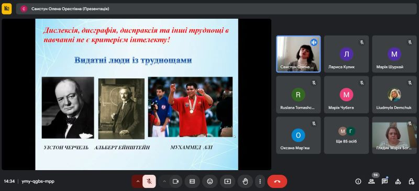Expand audio settings arrow beside microphone button
The height and width of the screenshot is (191, 419).
click(x=138, y=182)
